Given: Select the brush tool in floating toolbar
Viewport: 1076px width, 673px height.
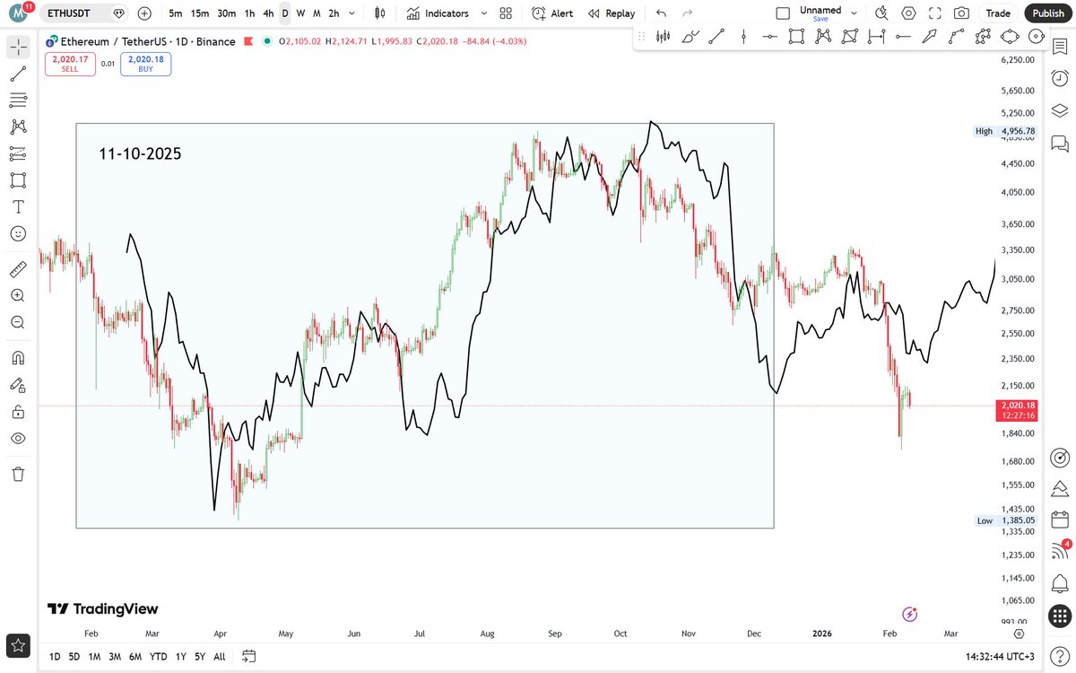Looking at the screenshot, I should (690, 37).
